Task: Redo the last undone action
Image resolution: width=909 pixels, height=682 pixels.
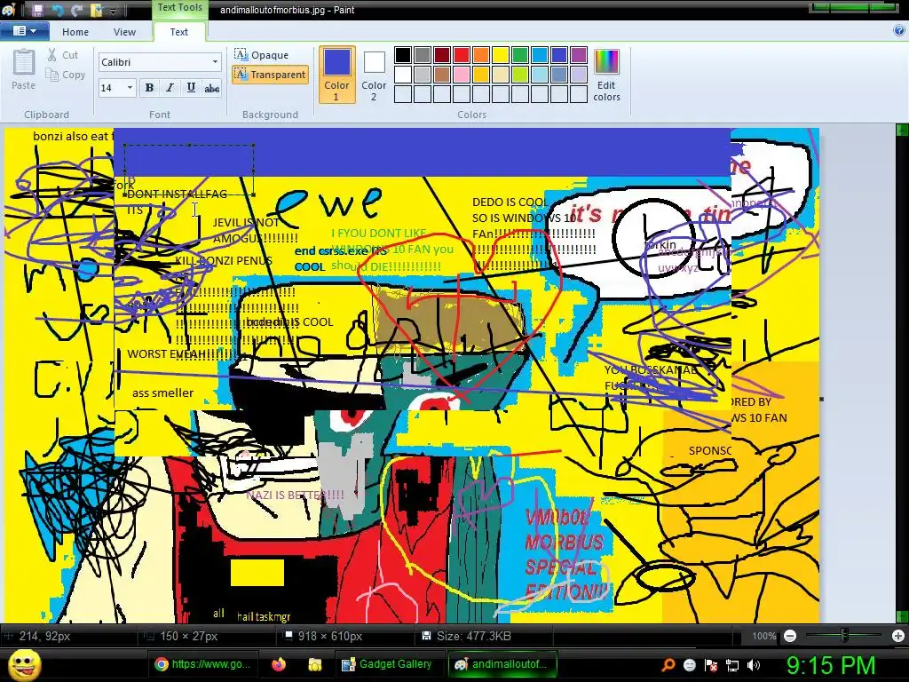Action: [76, 10]
